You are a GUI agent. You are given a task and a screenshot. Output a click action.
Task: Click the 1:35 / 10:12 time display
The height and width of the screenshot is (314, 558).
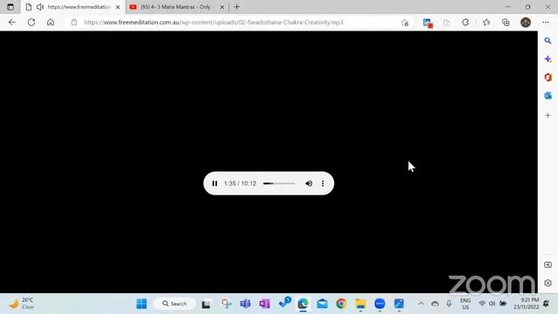241,183
